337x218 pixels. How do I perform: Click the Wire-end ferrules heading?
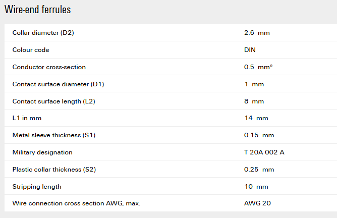(38, 10)
